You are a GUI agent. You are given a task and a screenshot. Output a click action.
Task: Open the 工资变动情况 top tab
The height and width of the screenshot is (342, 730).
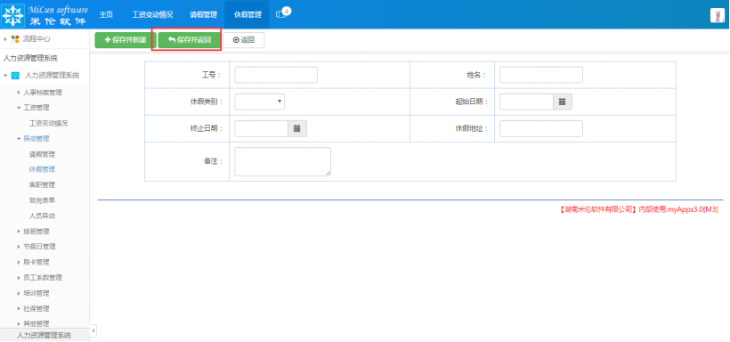(152, 14)
